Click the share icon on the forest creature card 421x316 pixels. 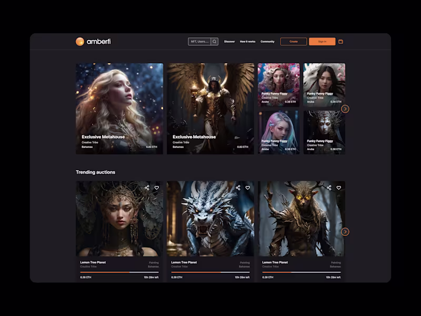pyautogui.click(x=328, y=187)
